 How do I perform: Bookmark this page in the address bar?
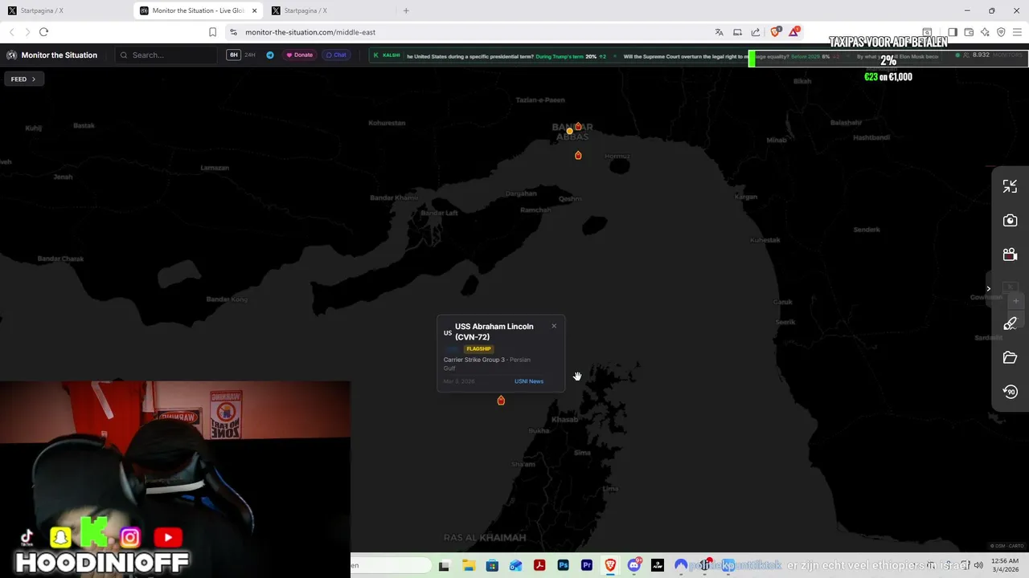212,32
